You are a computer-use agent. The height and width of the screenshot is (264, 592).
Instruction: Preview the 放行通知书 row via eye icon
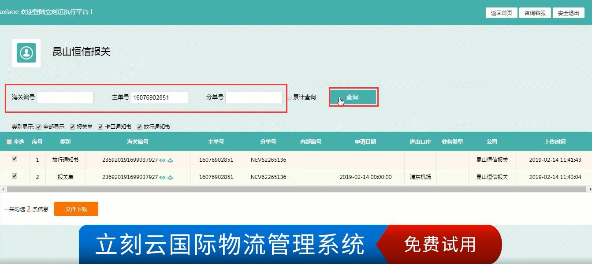coord(162,160)
